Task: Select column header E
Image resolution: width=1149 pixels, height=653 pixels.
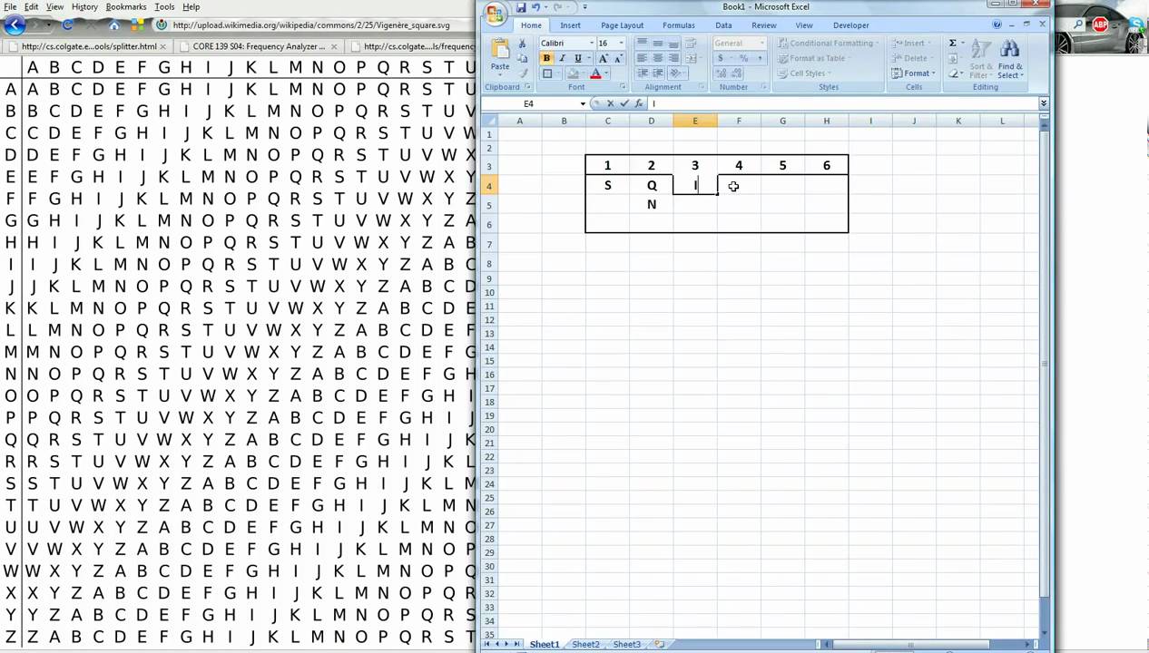Action: [x=695, y=121]
